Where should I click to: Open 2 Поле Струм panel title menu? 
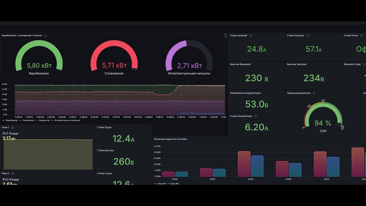coord(104,173)
